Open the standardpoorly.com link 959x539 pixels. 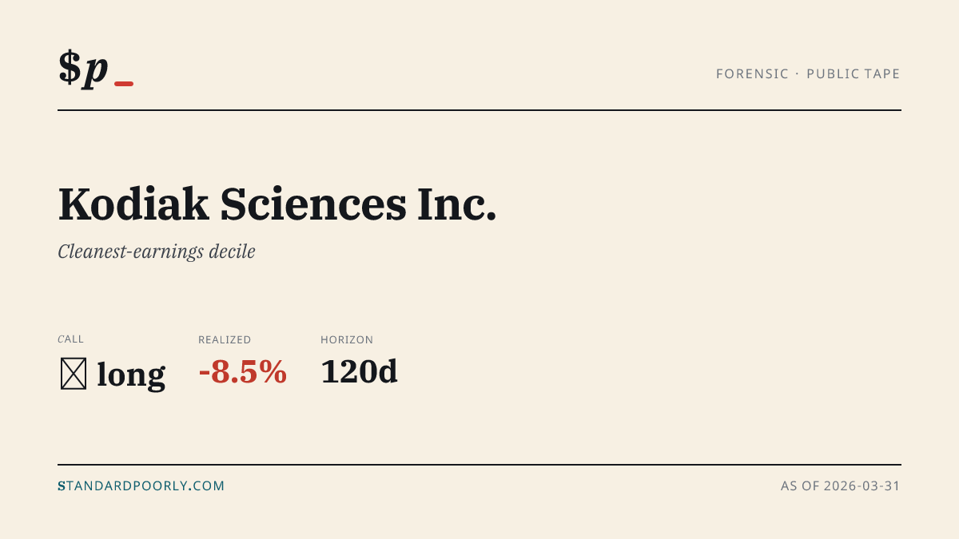coord(141,485)
